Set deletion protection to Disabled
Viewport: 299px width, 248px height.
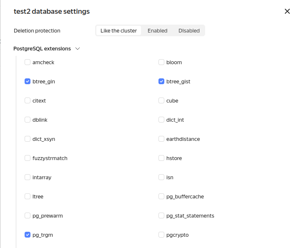coord(189,30)
